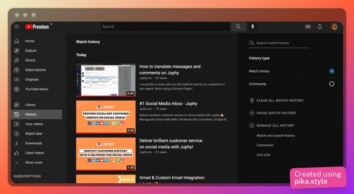Screen dimensions: 354x194
Task: Expand Show more in sidebar
Action: tap(34, 162)
